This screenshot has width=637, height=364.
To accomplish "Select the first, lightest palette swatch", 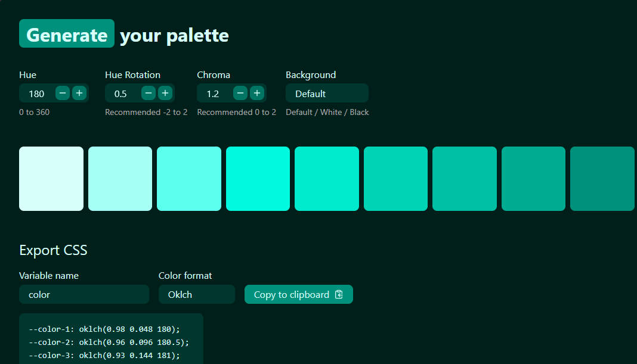I will coord(51,179).
